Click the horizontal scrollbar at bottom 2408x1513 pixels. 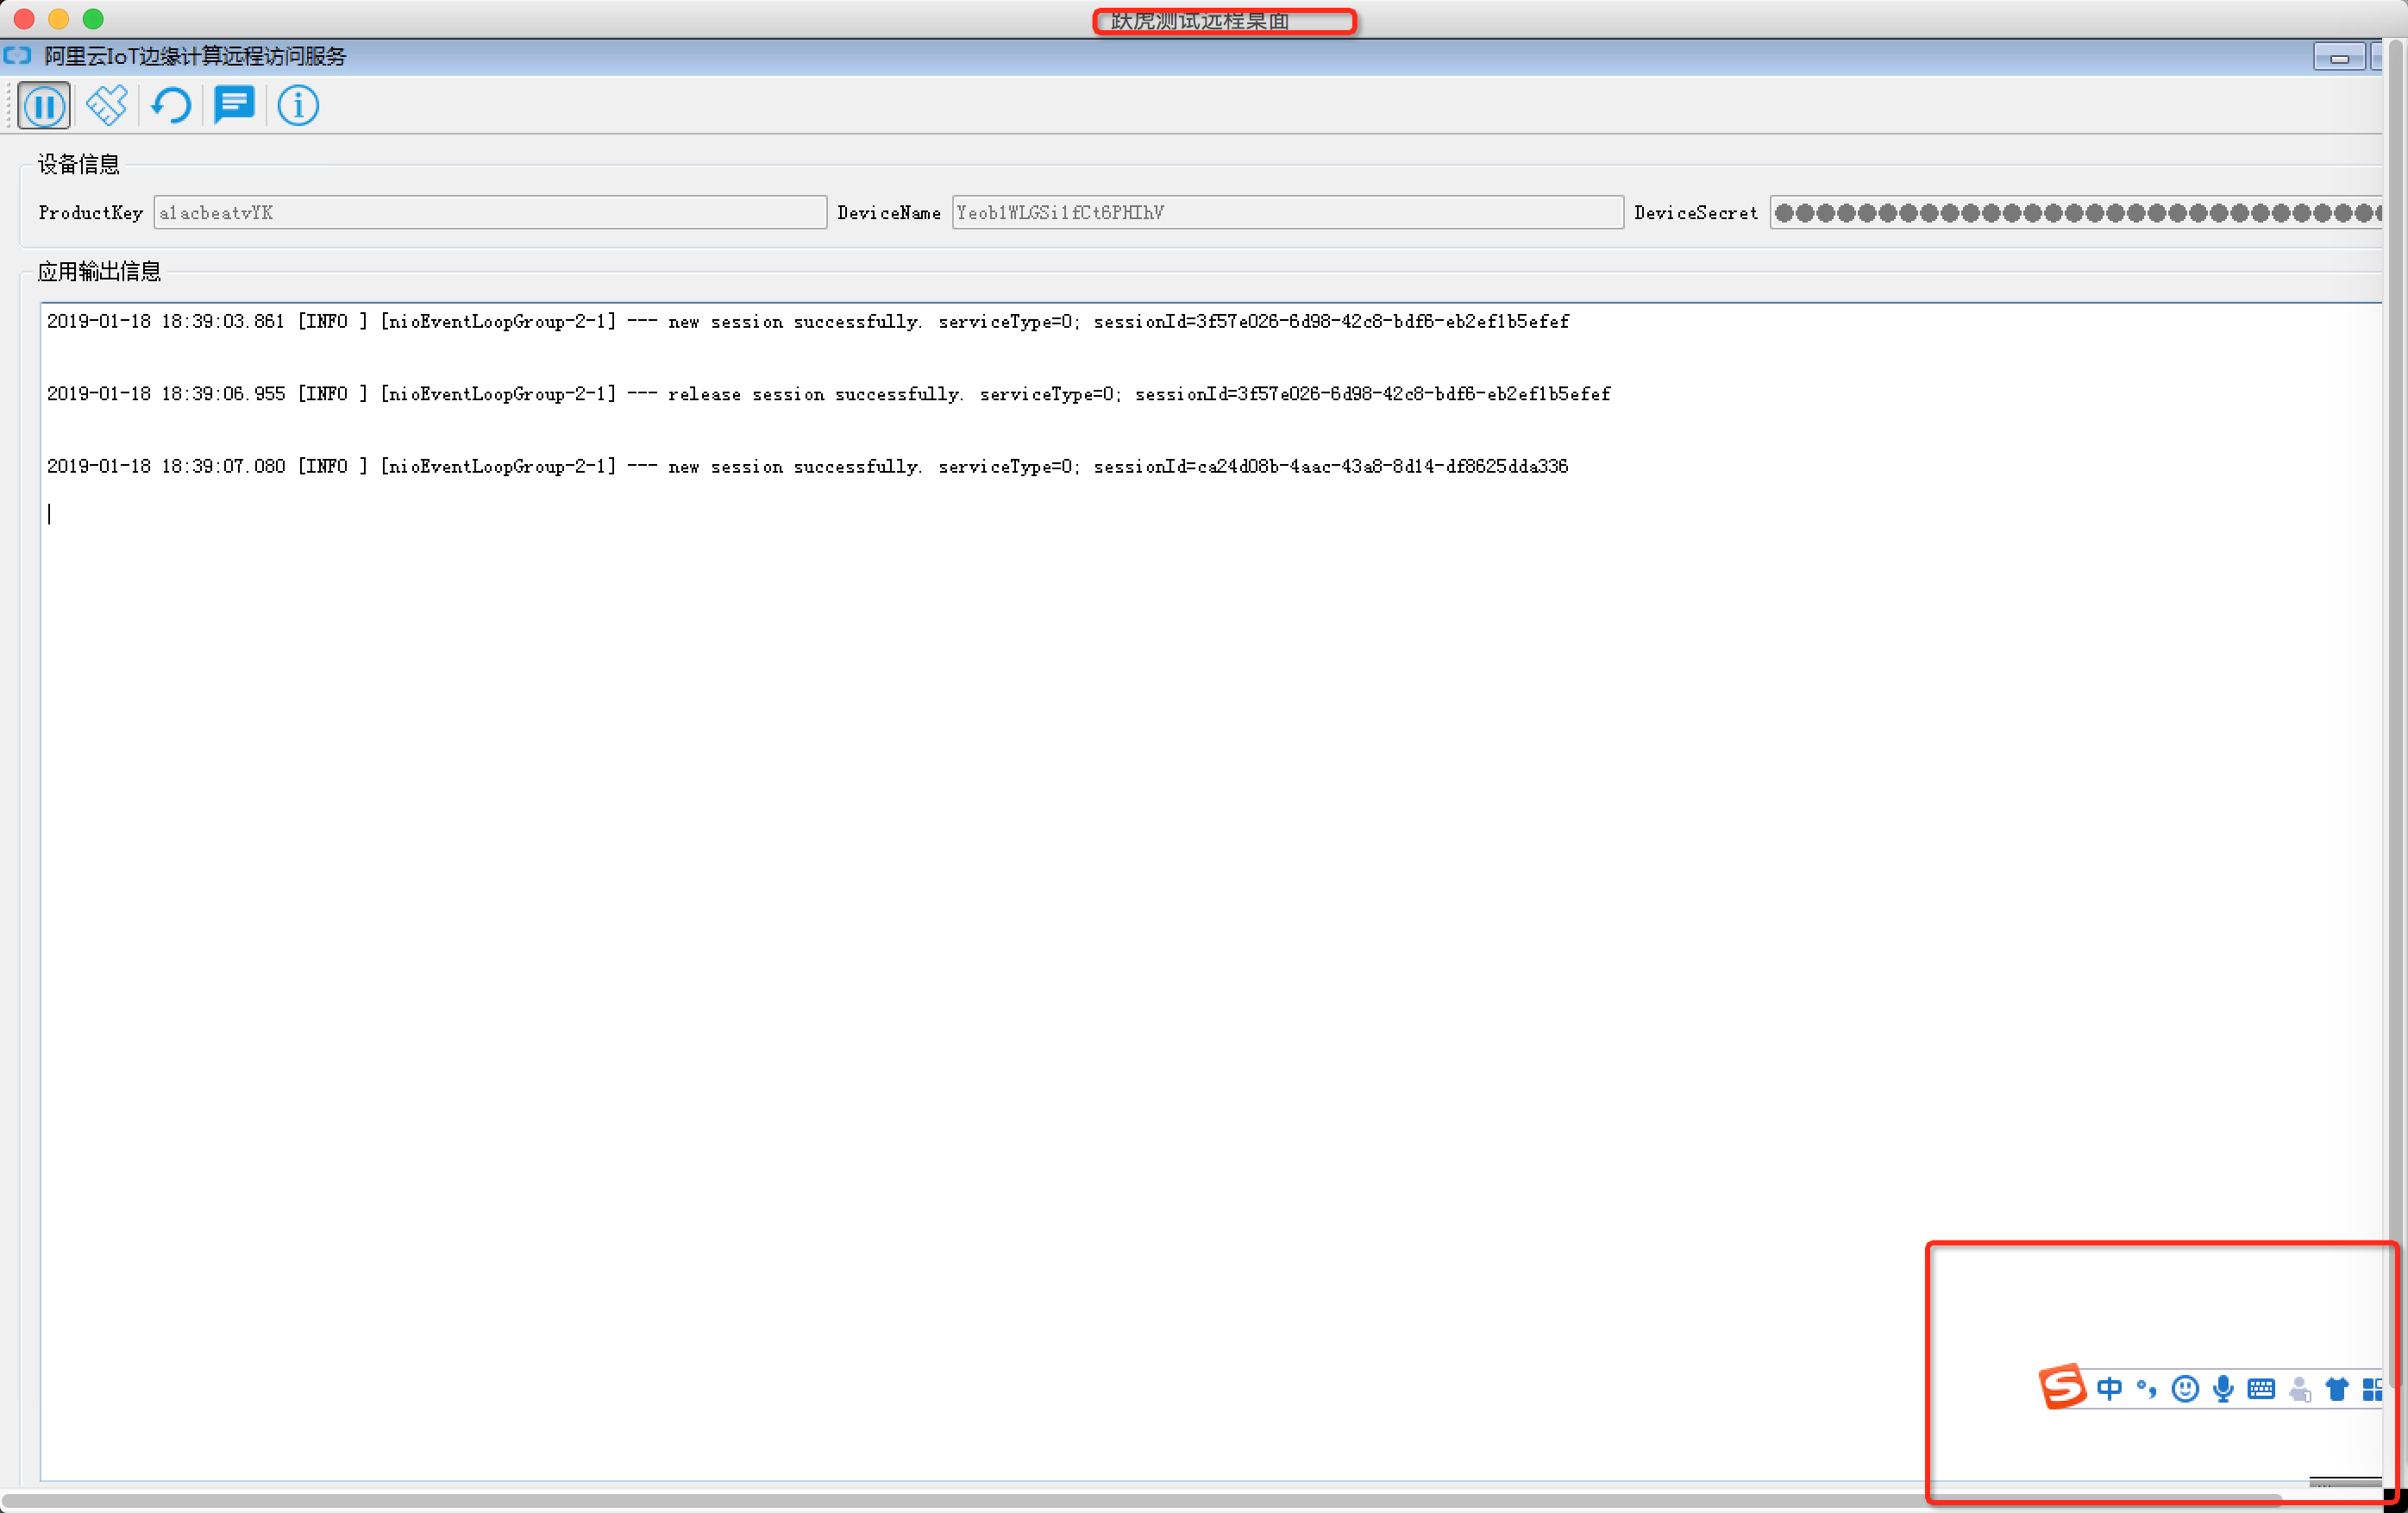1140,1500
